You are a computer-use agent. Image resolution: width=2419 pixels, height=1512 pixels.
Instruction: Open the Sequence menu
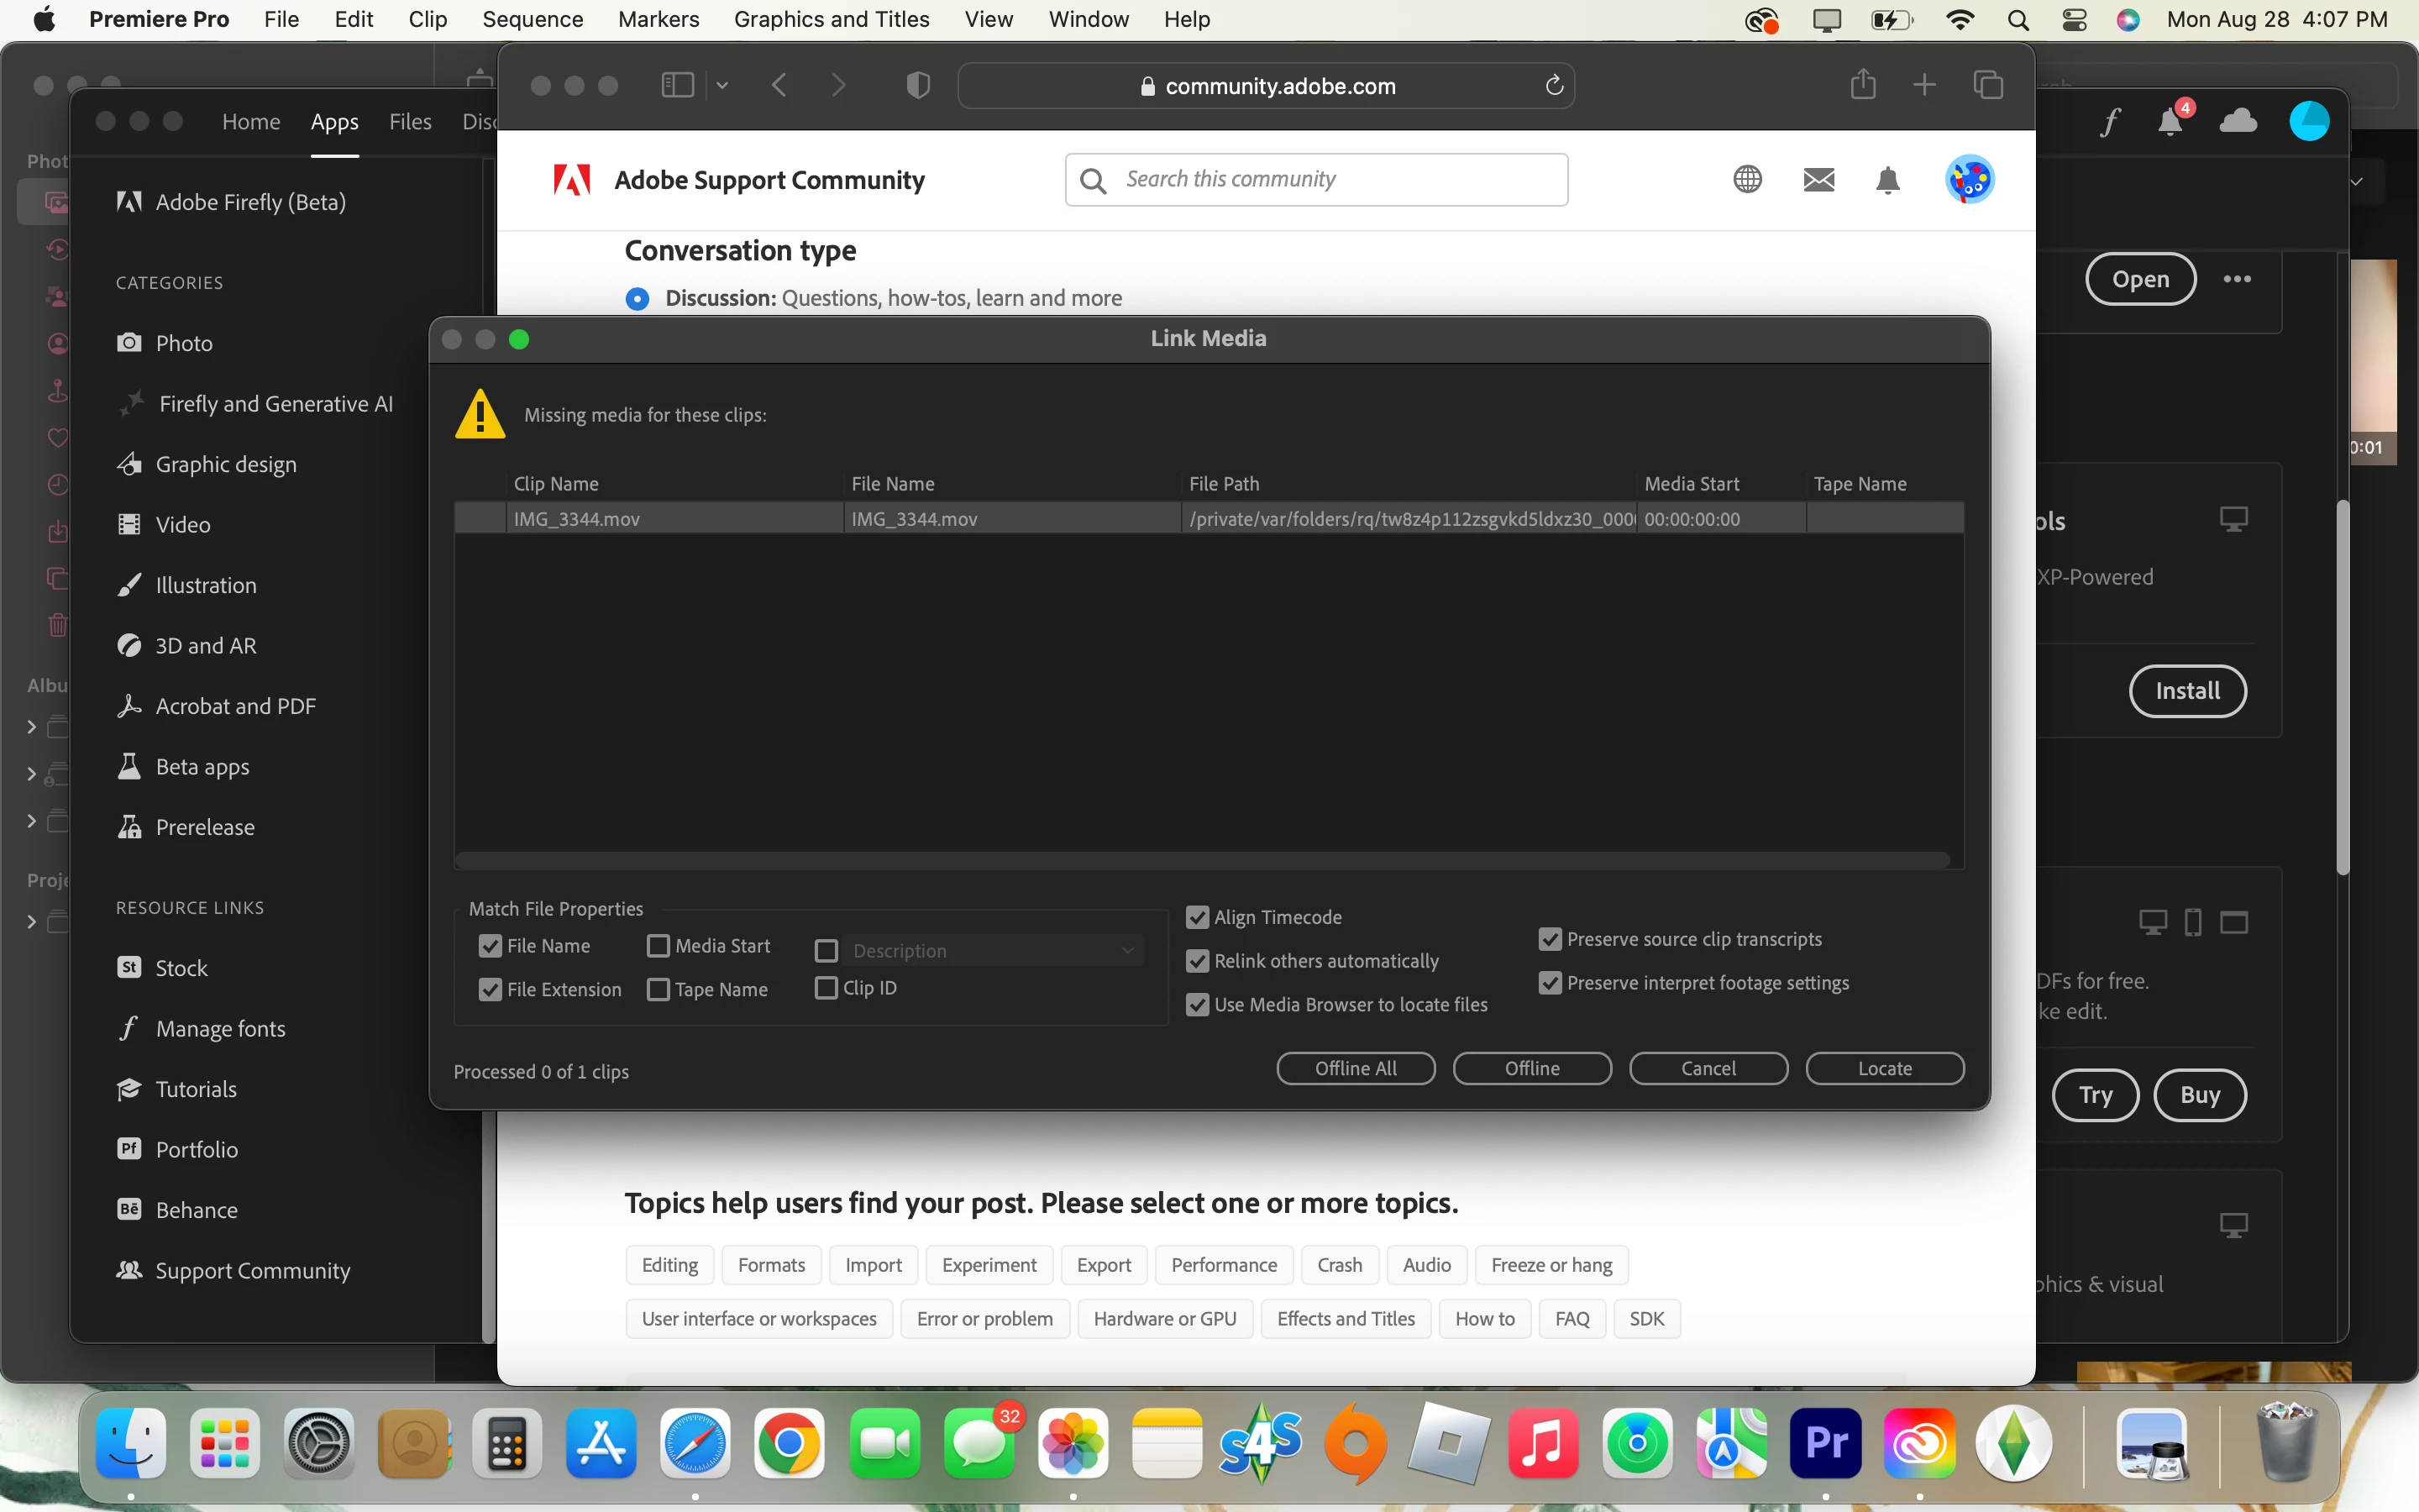(532, 19)
